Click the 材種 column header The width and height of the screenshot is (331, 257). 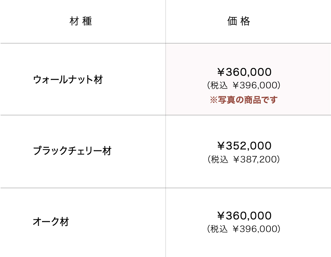81,22
